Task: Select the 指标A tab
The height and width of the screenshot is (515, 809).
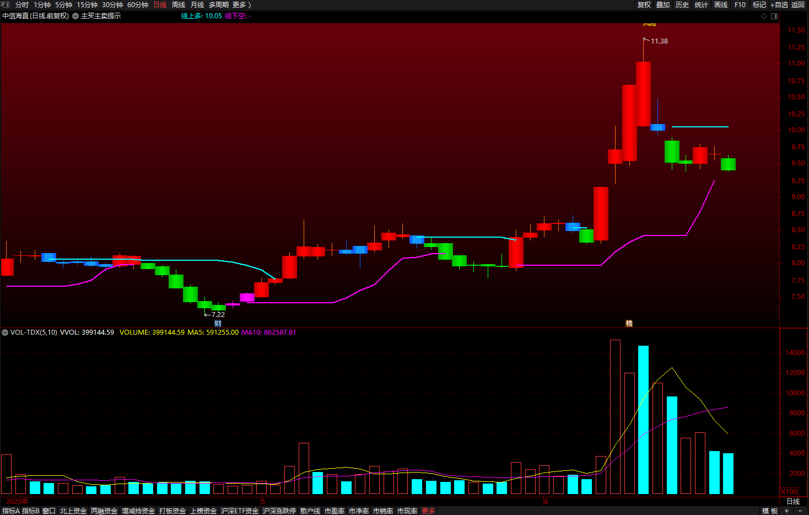Action: pos(11,511)
